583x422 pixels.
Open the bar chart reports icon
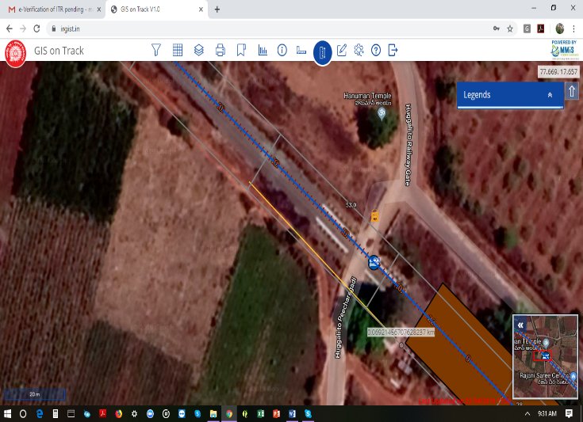pos(263,51)
